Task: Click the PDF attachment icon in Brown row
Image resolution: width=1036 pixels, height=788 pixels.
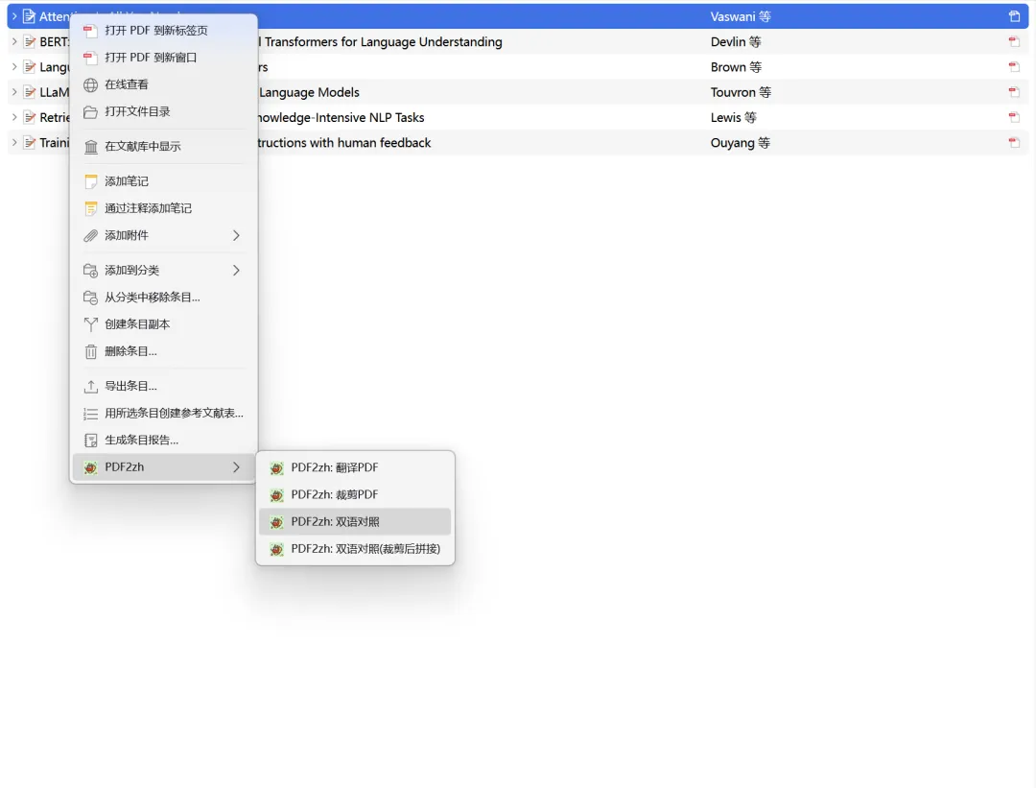Action: tap(1014, 67)
